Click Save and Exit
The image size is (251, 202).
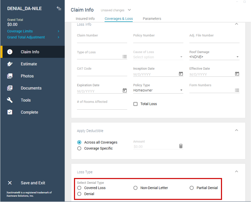[33, 183]
